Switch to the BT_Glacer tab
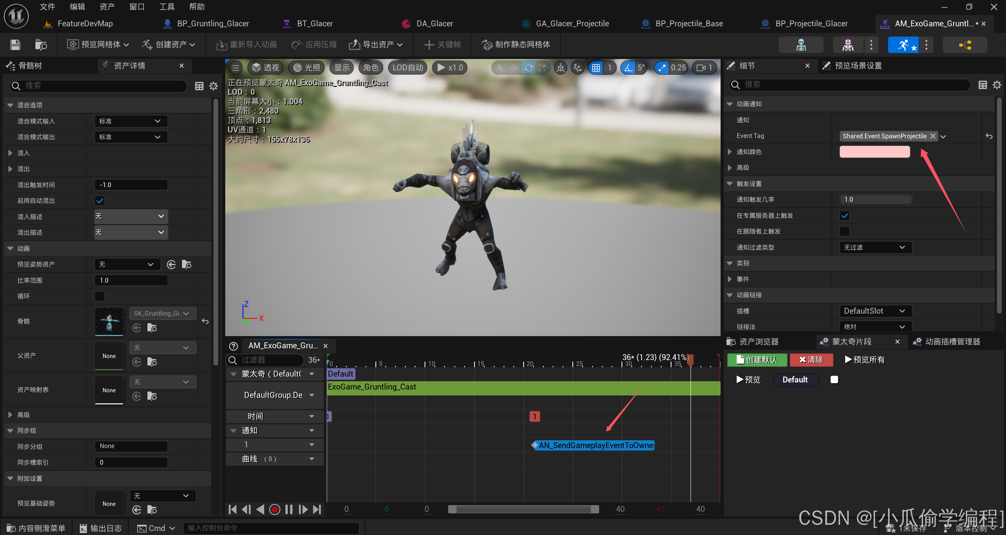 point(314,24)
